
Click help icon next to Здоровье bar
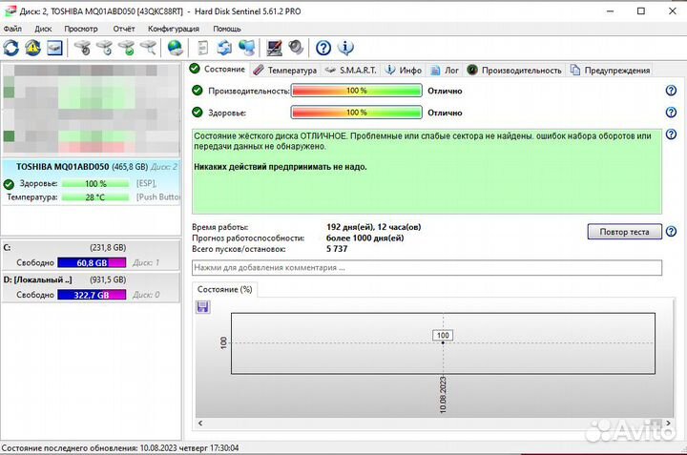pos(671,113)
